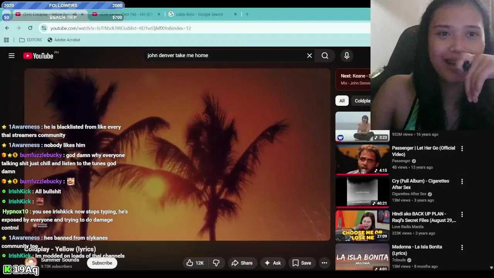This screenshot has height=278, width=494.
Task: Open the Share dialog
Action: pyautogui.click(x=242, y=263)
